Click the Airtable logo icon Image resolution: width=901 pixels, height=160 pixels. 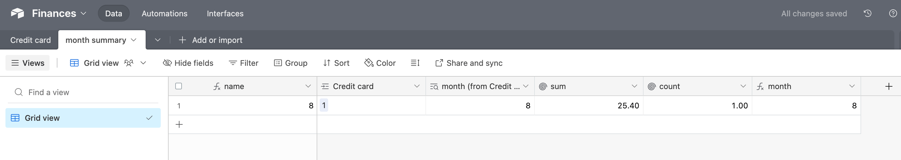pyautogui.click(x=17, y=13)
